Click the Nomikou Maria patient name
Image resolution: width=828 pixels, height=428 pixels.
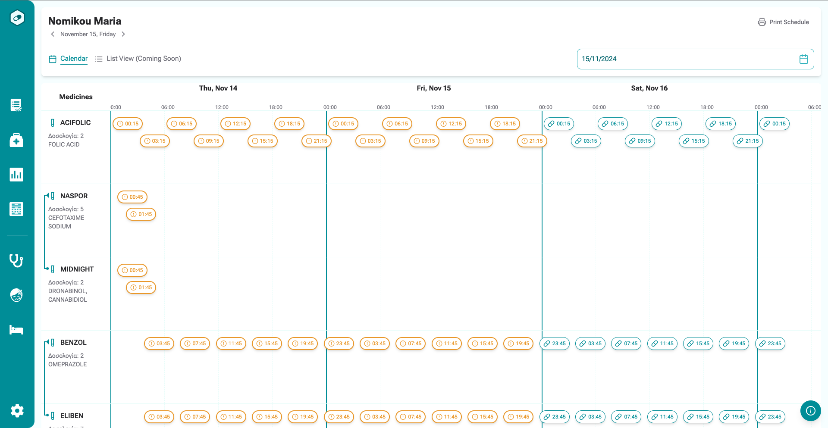tap(85, 21)
